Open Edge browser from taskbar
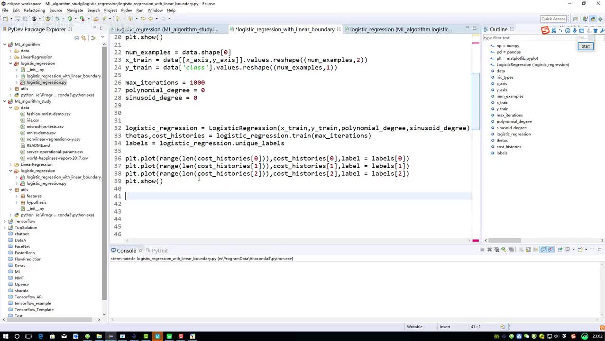Image resolution: width=605 pixels, height=341 pixels. pos(40,336)
